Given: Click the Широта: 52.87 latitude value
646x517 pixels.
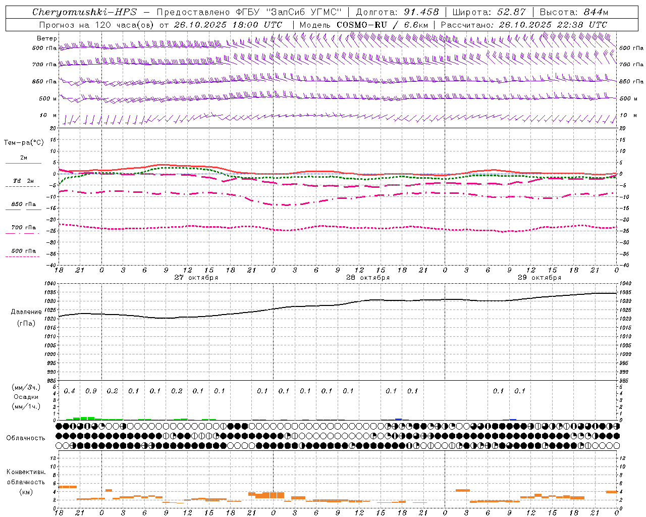Looking at the screenshot, I should (x=489, y=12).
